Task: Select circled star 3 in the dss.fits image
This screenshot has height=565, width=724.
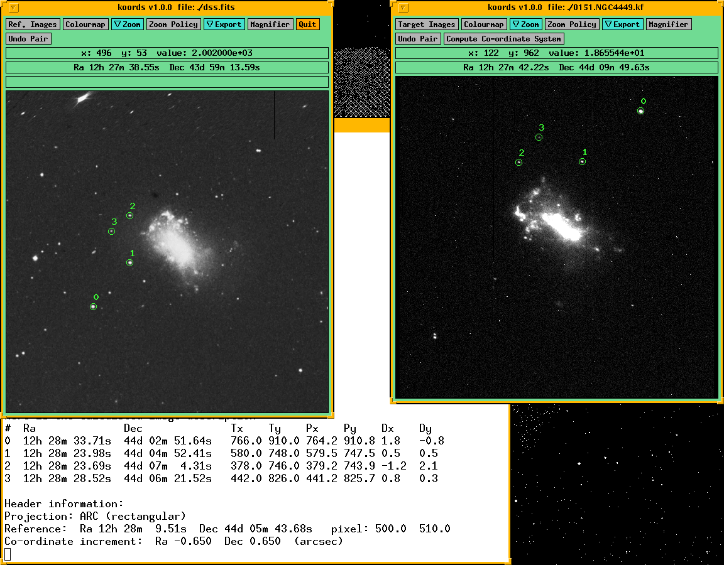Action: (x=111, y=232)
